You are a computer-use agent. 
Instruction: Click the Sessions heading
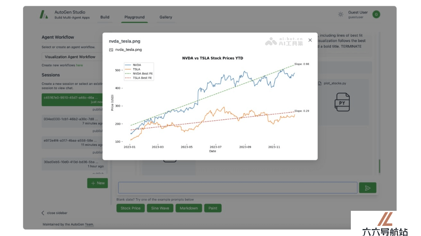(51, 75)
